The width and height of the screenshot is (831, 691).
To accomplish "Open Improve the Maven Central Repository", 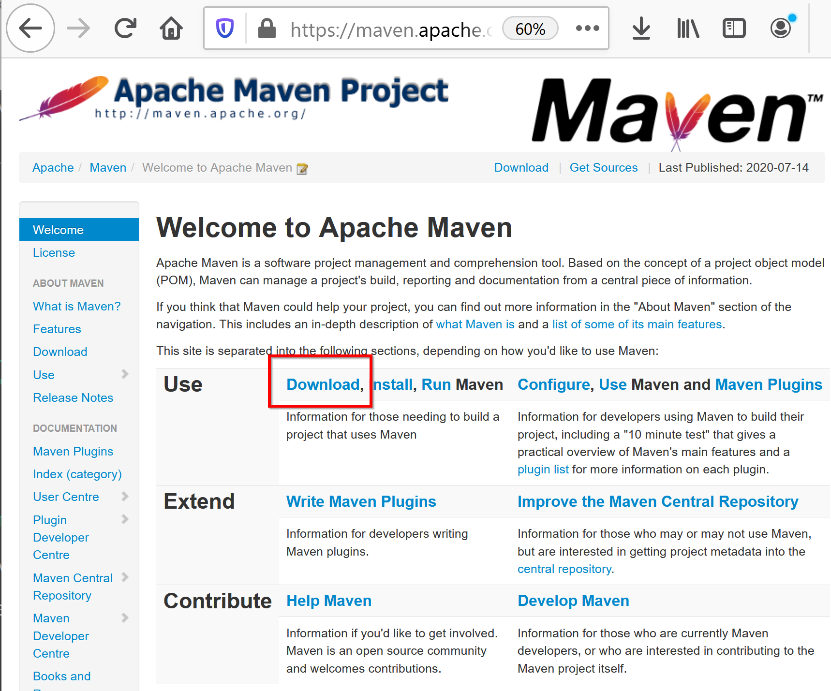I will pos(657,501).
